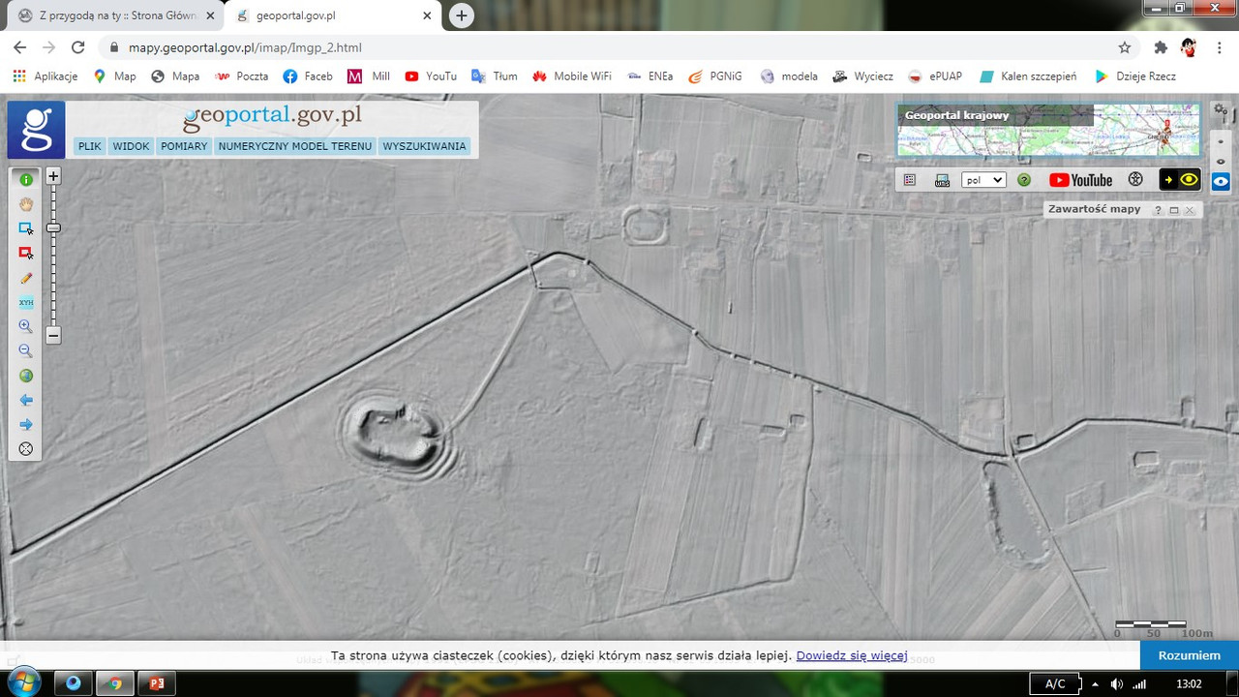The image size is (1239, 697).
Task: Open help for Zawartość mapy panel
Action: (x=1158, y=210)
